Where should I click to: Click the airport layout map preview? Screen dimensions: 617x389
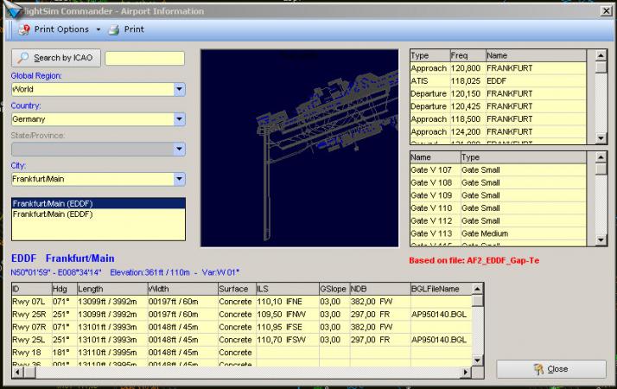click(300, 148)
